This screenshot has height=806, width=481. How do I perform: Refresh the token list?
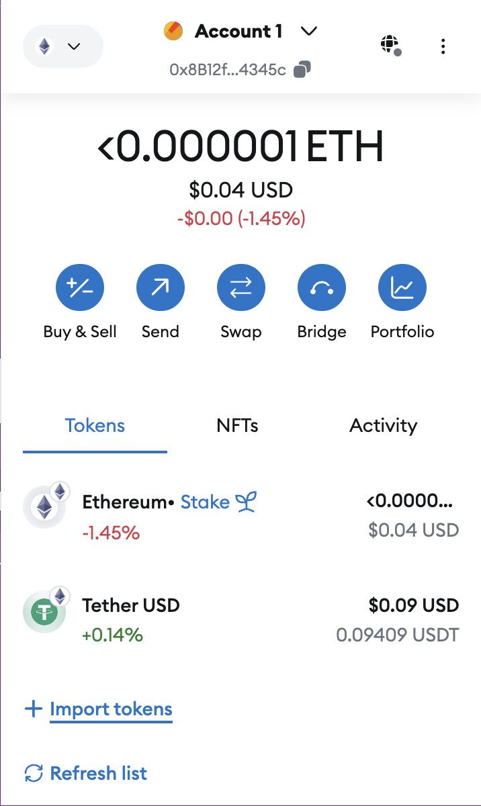pos(85,773)
